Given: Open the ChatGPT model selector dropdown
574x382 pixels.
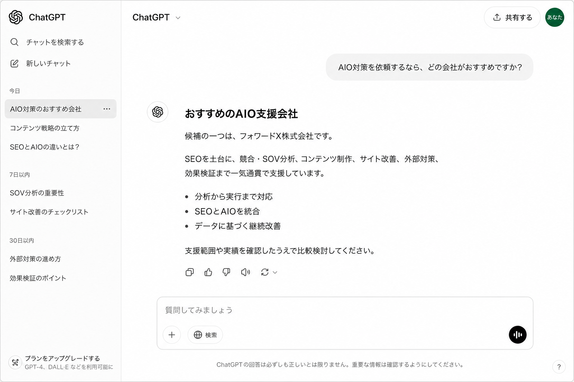Looking at the screenshot, I should point(157,18).
